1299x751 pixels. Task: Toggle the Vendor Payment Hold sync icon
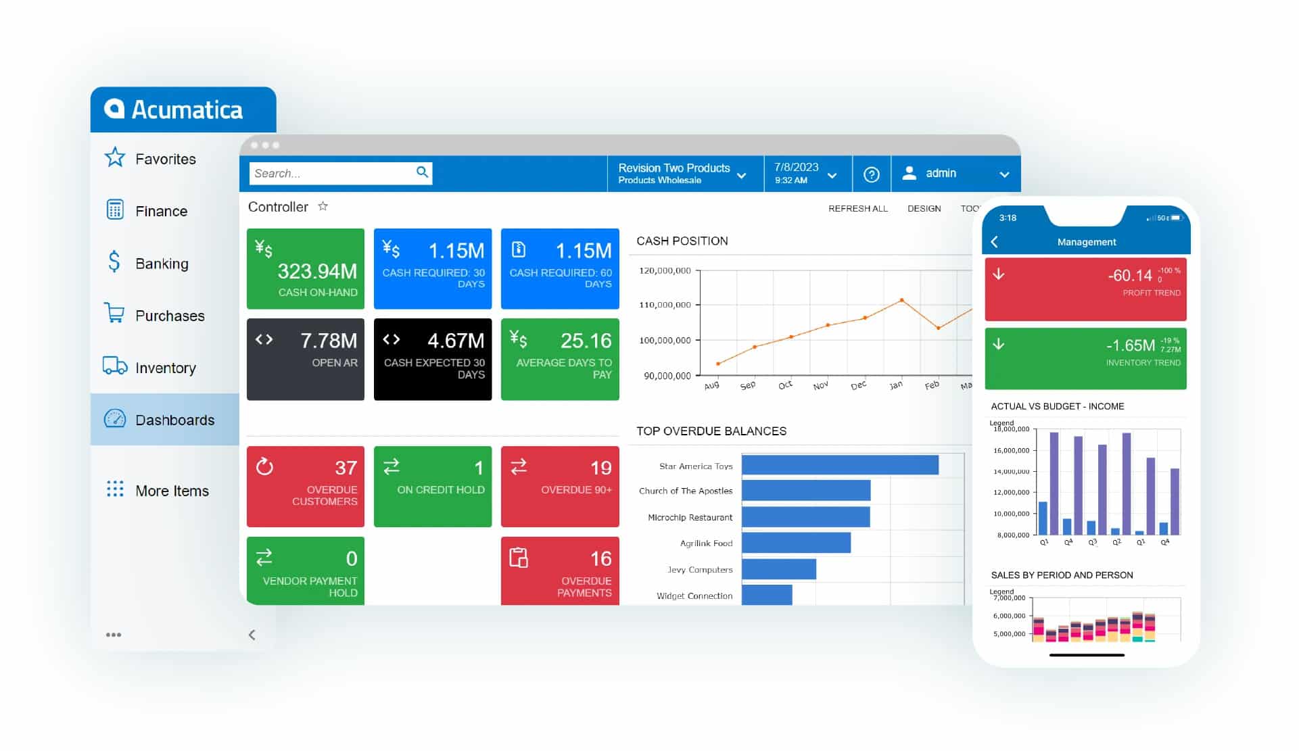point(266,558)
